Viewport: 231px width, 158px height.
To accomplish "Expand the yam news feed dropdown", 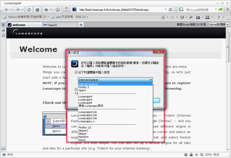I will (87, 17).
